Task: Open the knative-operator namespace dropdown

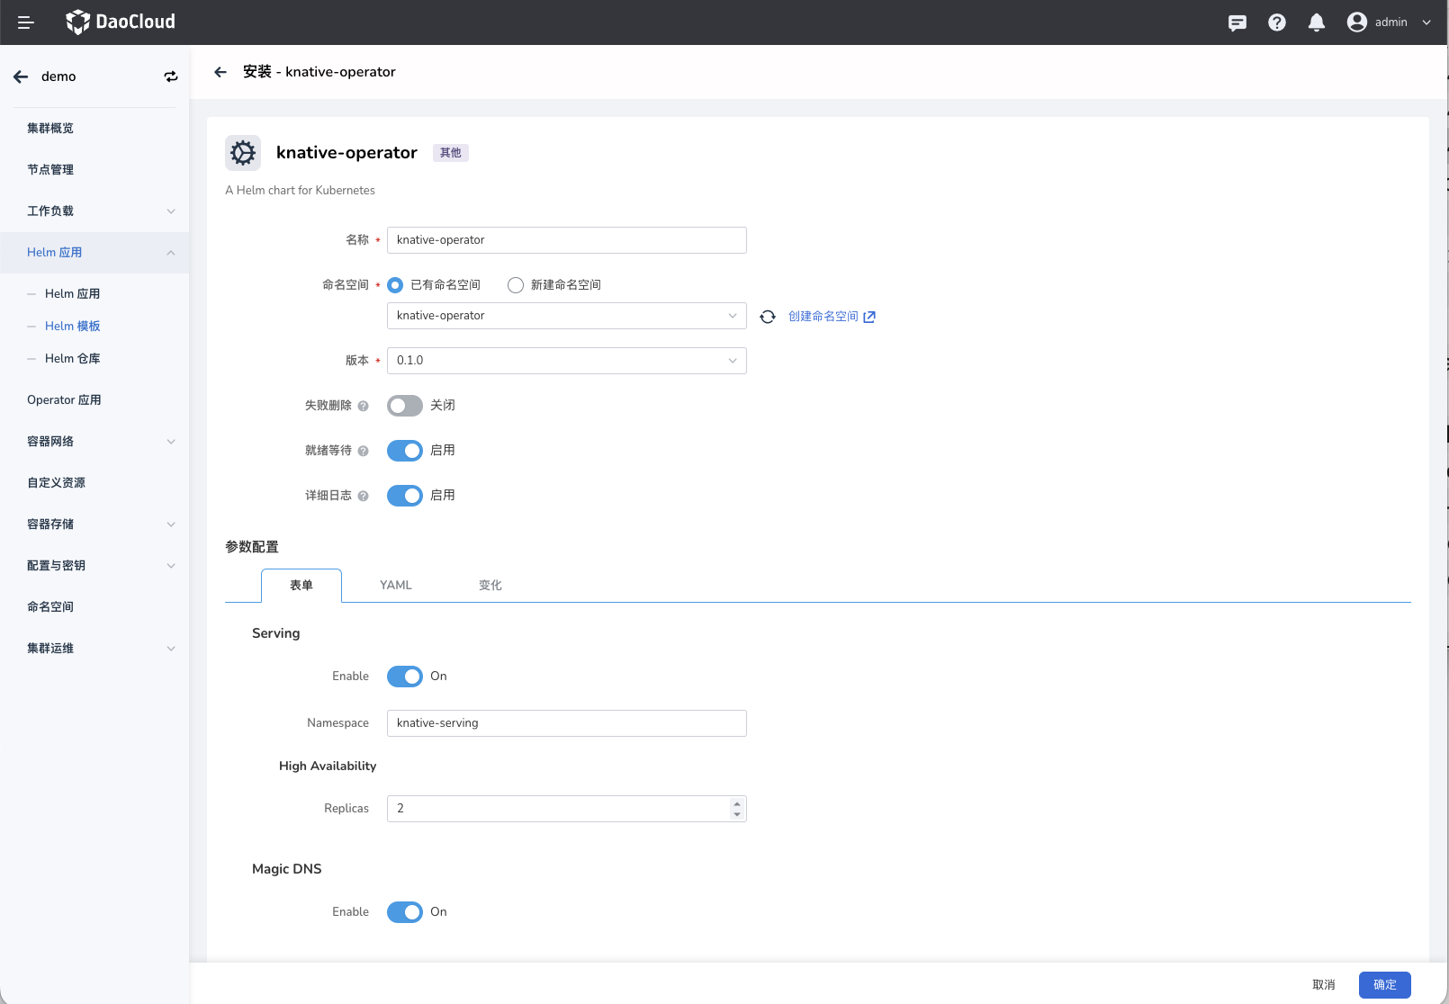Action: (566, 316)
